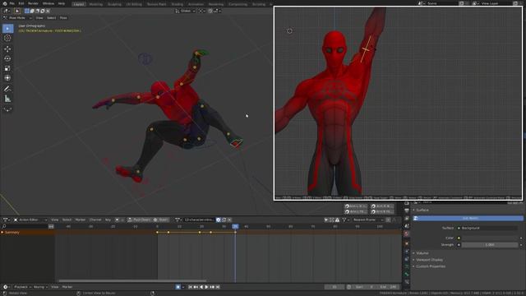This screenshot has width=526, height=296.
Task: Switch to the Modeling workspace tab
Action: coord(95,4)
